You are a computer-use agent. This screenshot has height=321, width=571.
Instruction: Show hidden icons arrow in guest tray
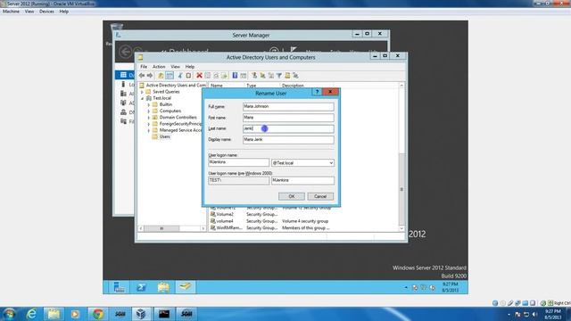pyautogui.click(x=406, y=287)
